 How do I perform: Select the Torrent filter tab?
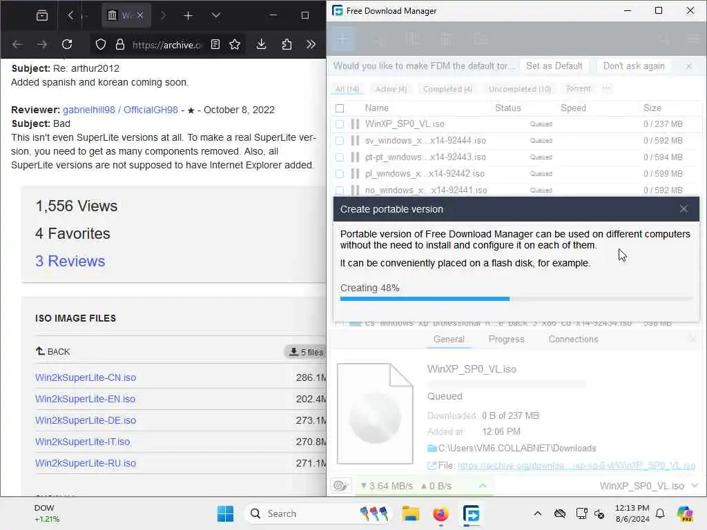pos(578,89)
